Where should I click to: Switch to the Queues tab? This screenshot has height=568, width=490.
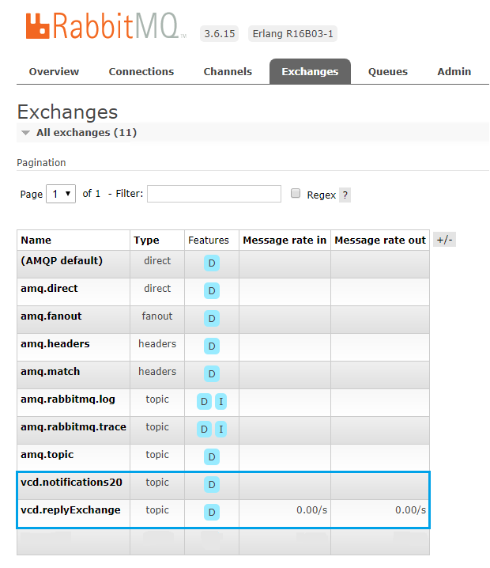click(388, 71)
